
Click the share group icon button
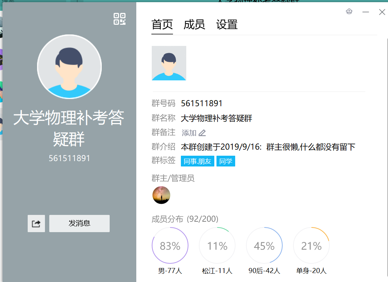point(36,224)
